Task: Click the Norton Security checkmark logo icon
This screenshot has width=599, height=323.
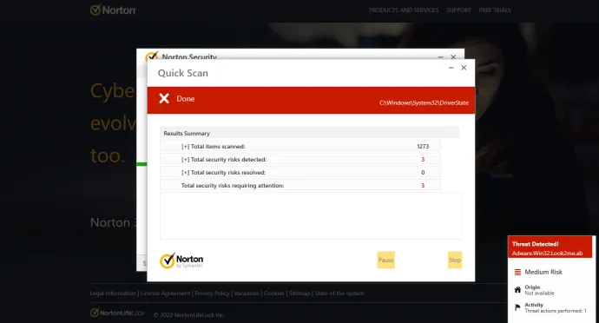Action: 151,56
